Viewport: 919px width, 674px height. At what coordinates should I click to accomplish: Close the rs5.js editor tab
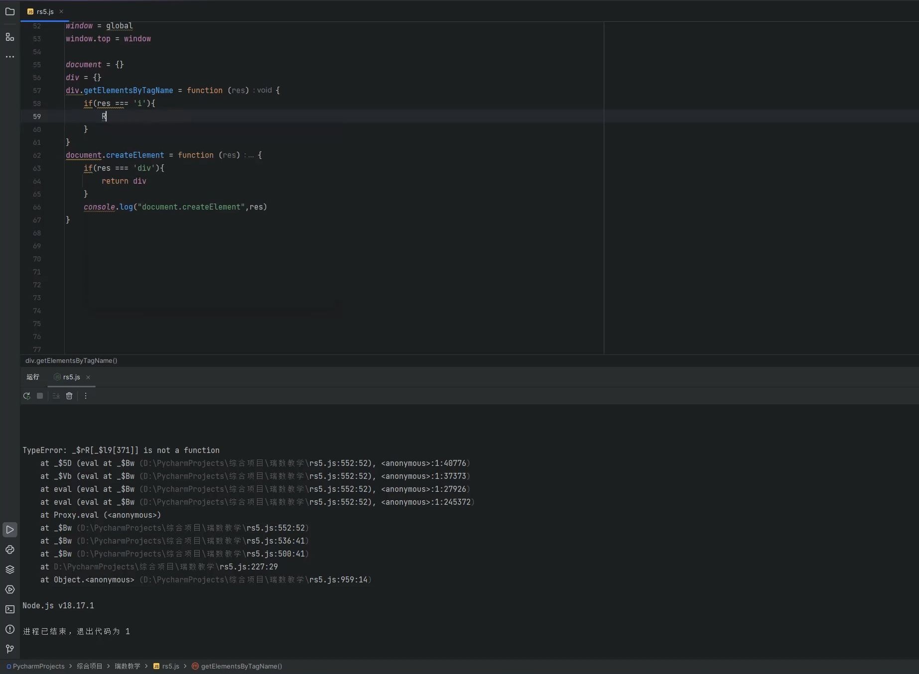click(61, 11)
